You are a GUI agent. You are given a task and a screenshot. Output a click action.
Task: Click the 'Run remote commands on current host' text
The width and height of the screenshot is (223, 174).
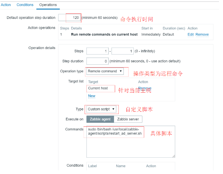click(104, 35)
